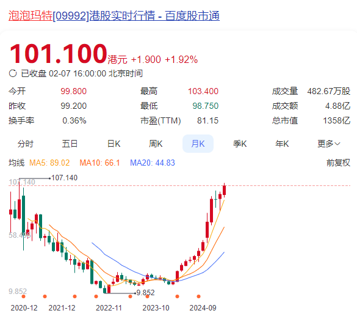Click the 成交额 value 4.88亿
The image size is (357, 316).
click(337, 106)
